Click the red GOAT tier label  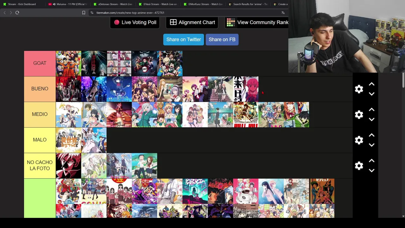tap(40, 63)
